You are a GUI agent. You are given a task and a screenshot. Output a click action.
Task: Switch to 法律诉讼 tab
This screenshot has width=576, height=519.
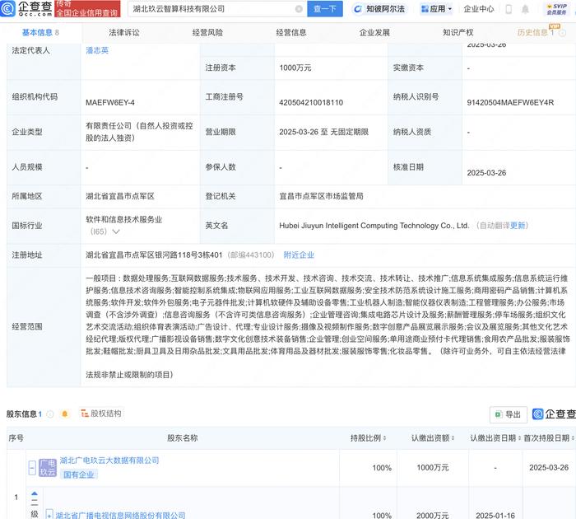(x=124, y=32)
